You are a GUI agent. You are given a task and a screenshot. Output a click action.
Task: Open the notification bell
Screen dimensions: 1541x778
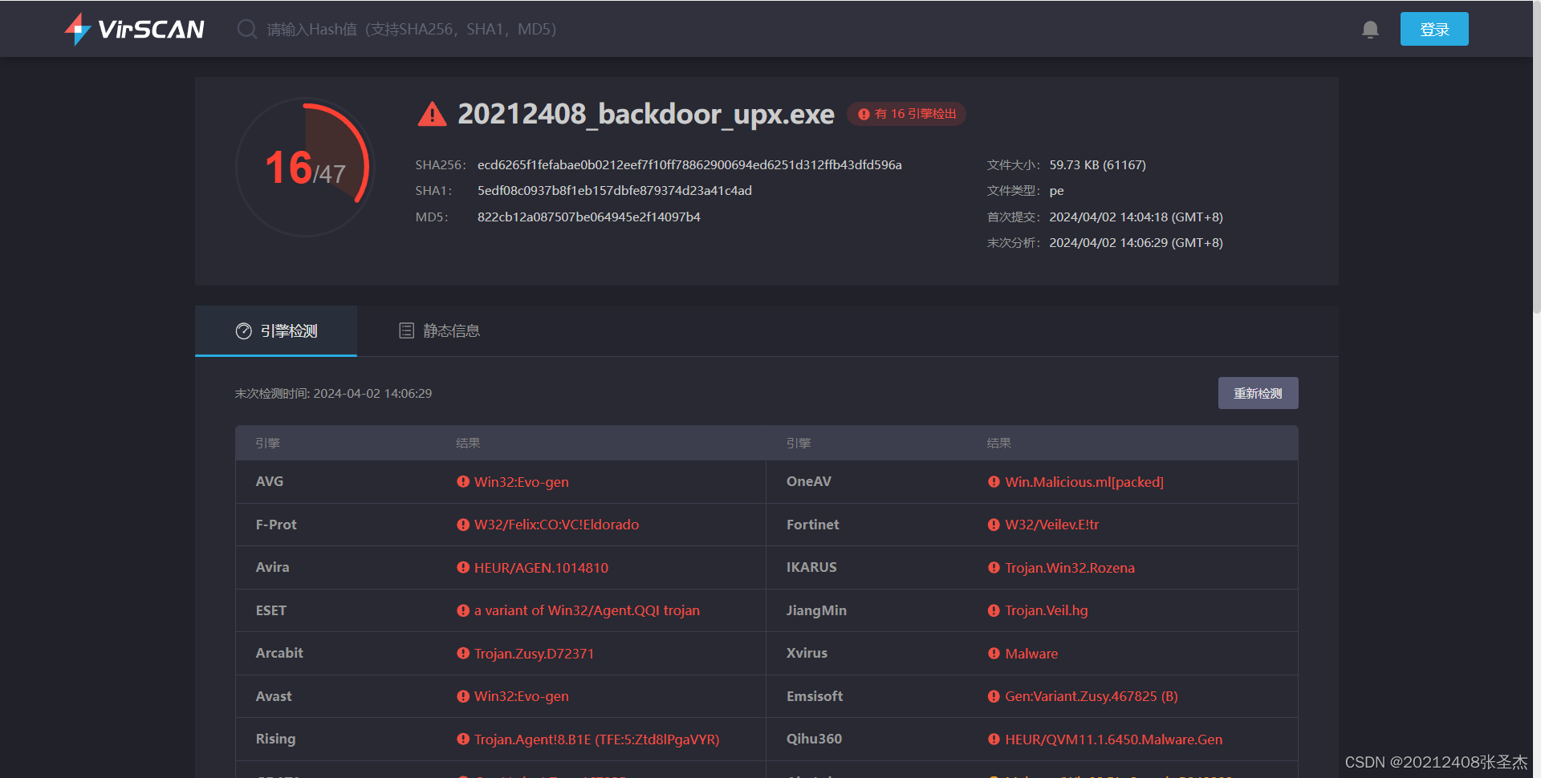point(1370,30)
